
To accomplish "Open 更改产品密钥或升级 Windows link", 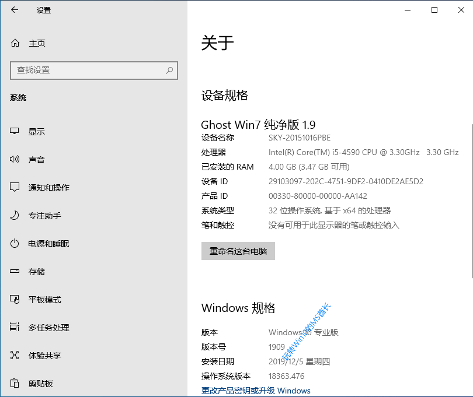I will tap(256, 391).
